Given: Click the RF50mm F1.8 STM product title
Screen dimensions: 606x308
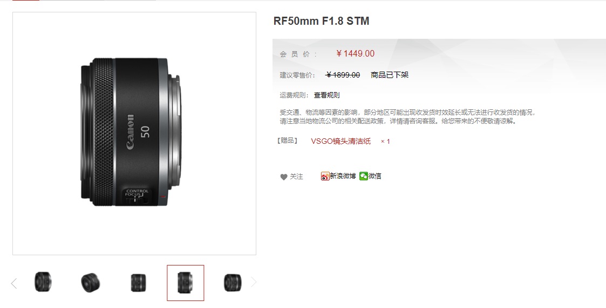Looking at the screenshot, I should [x=321, y=21].
